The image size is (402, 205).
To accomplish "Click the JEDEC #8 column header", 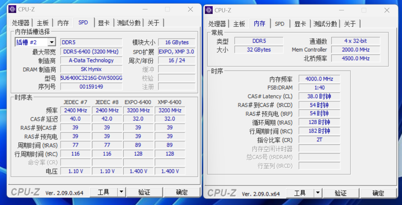I will [107, 102].
